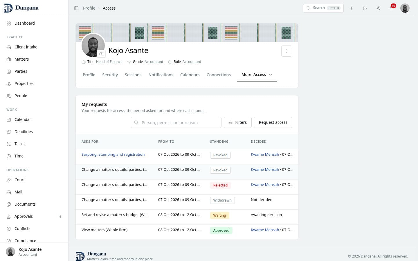Open Conflicts in sidebar

[x=34, y=229]
